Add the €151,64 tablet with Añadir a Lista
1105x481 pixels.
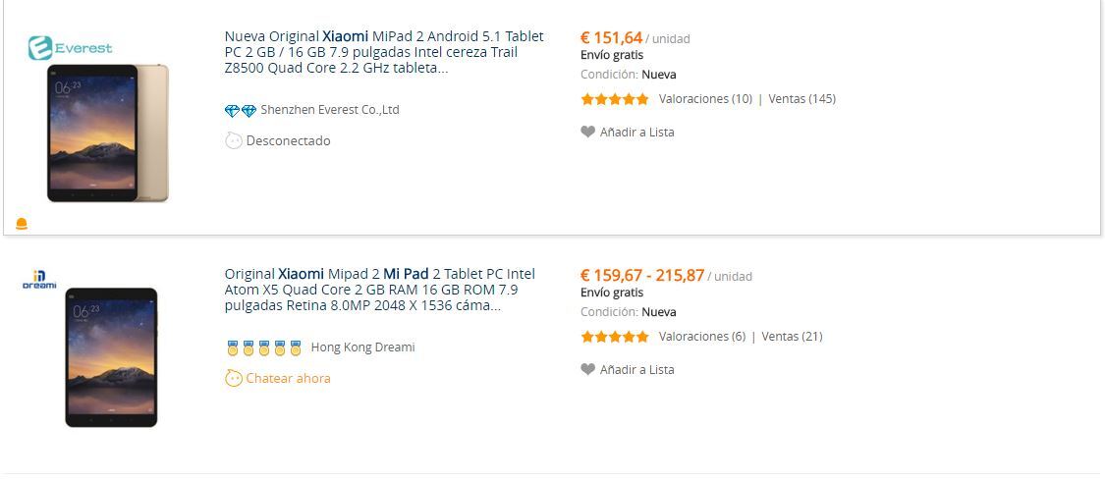point(637,132)
